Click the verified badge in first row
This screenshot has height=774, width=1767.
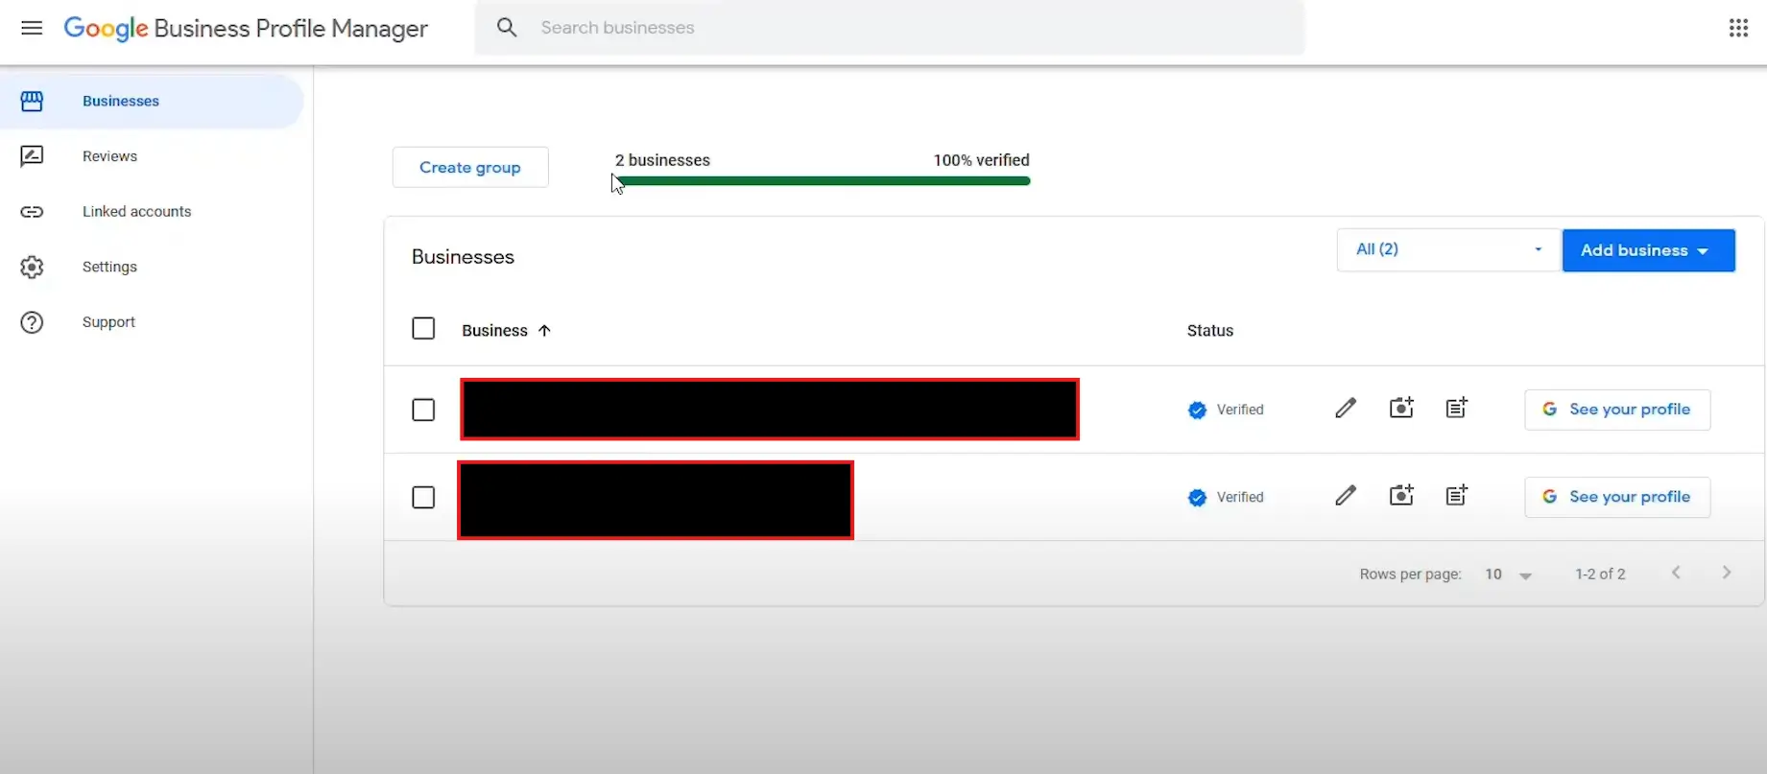[1197, 410]
